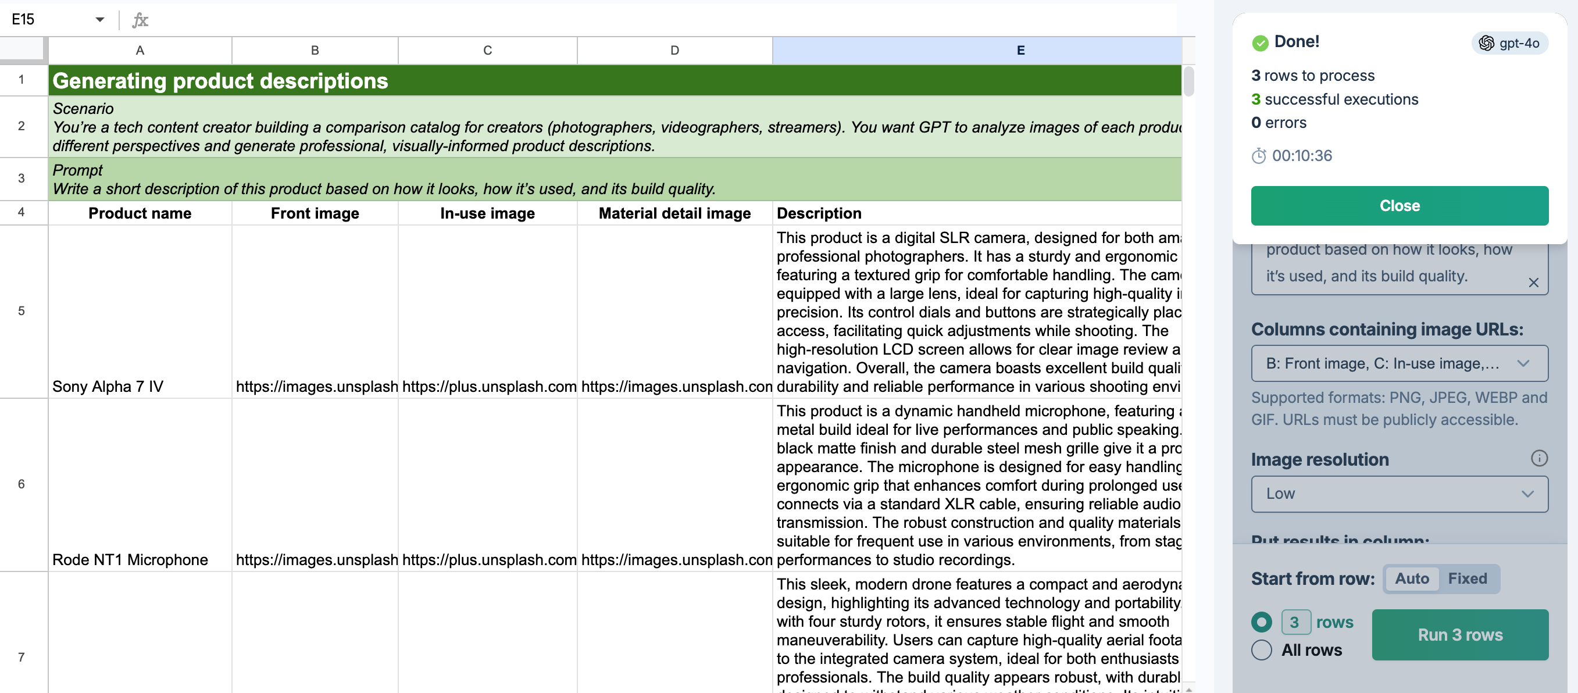Select the limited rows radio button
The image size is (1578, 693).
[1261, 622]
